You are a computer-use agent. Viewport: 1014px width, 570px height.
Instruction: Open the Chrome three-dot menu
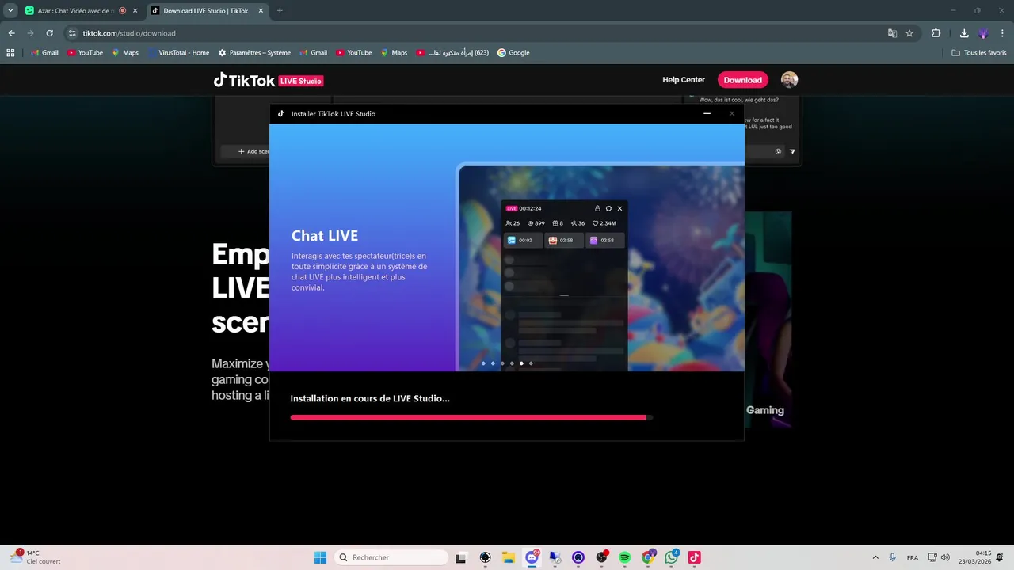pyautogui.click(x=1002, y=33)
